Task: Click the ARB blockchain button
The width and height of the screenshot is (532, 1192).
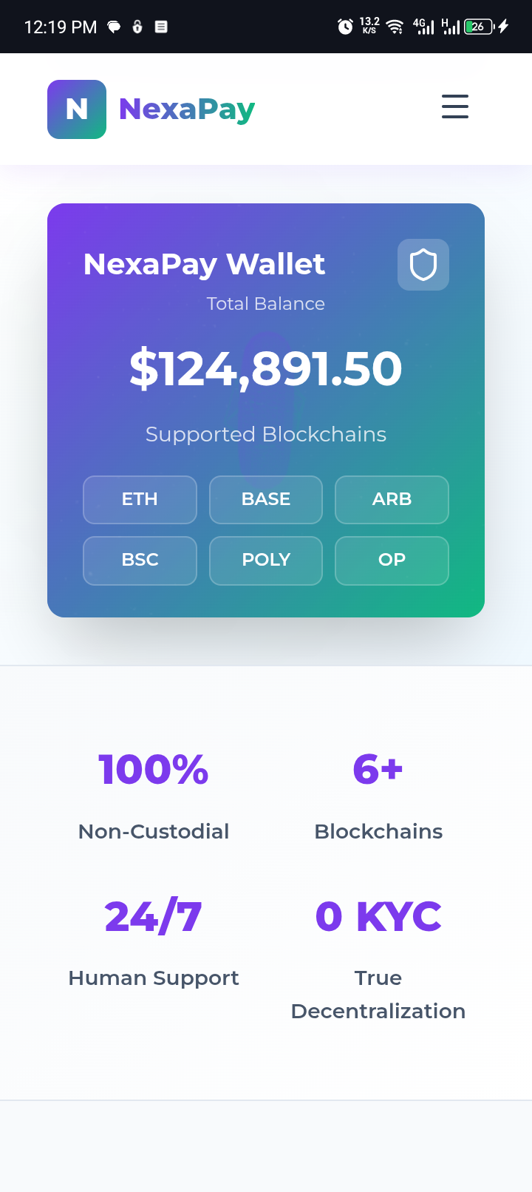Action: point(392,499)
